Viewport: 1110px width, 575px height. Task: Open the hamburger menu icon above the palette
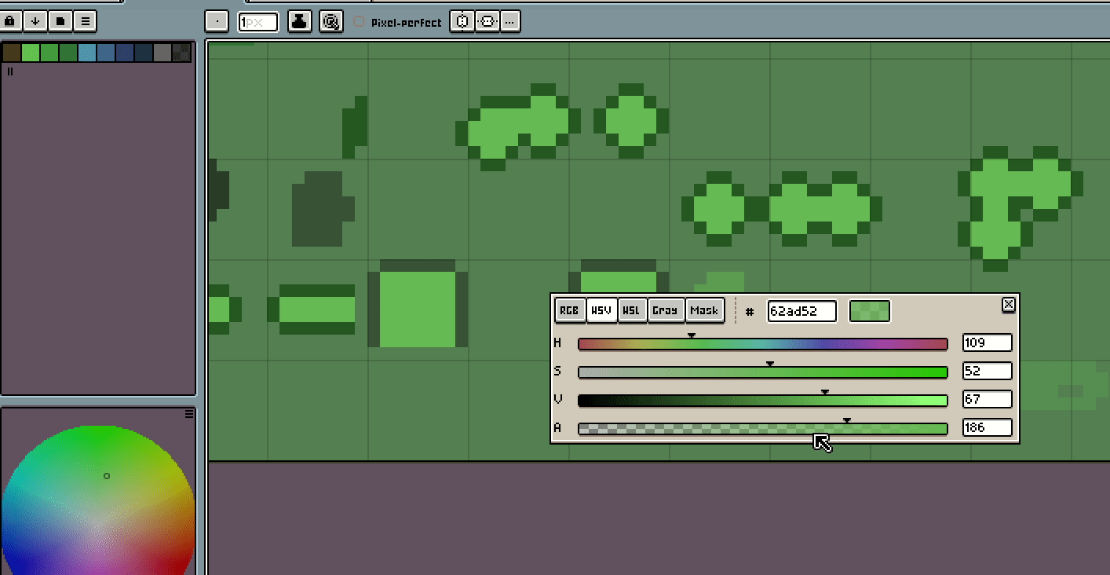point(85,21)
